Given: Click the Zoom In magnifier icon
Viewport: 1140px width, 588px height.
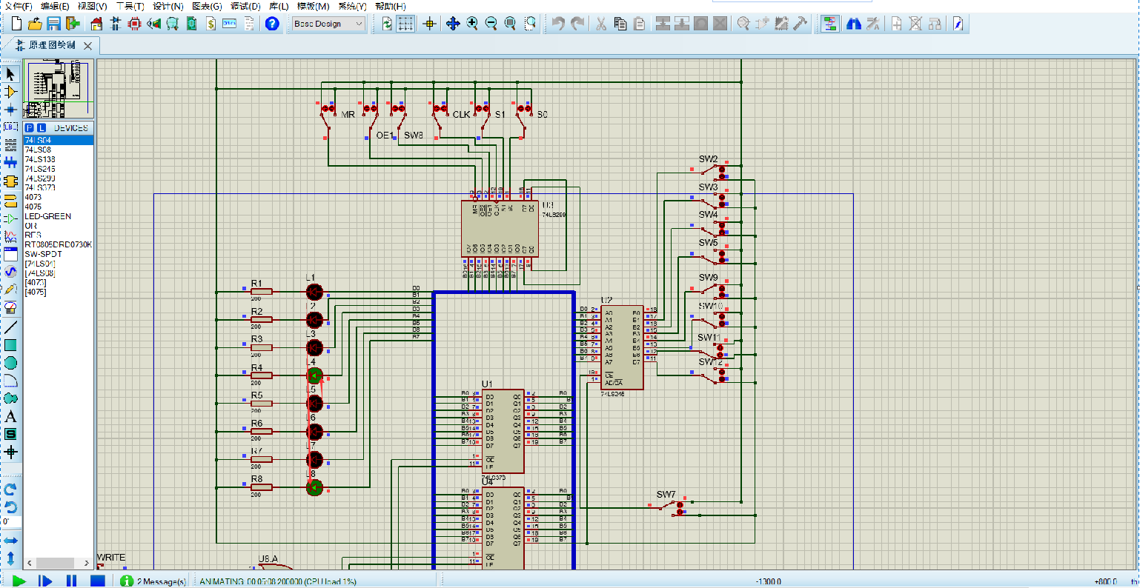Looking at the screenshot, I should [472, 24].
